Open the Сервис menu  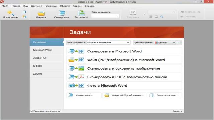tap(77, 6)
